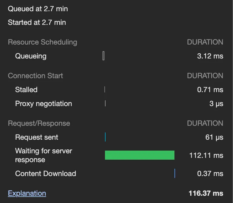Click the Waiting for server response label

pos(43,155)
